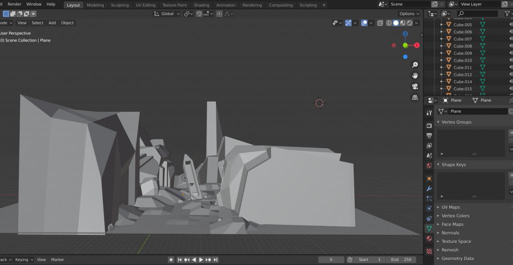
Task: Open the Scene properties tab
Action: 429,155
